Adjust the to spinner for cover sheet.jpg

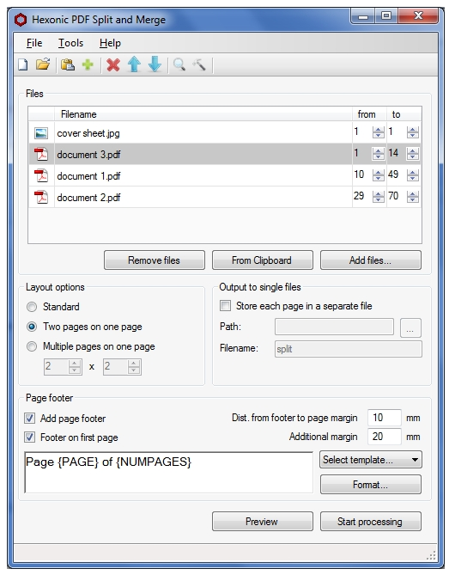[x=412, y=132]
